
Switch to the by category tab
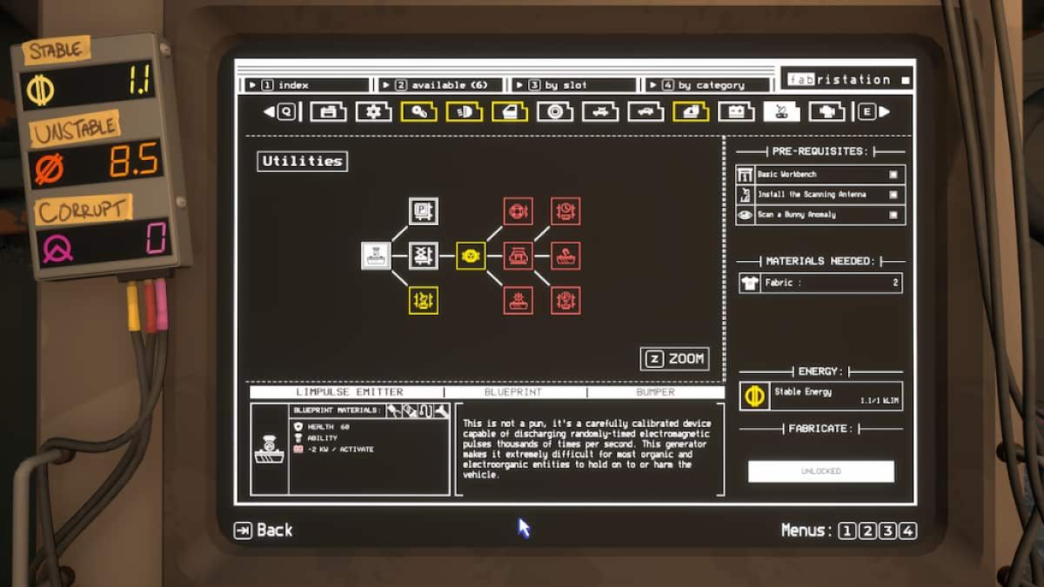click(707, 85)
